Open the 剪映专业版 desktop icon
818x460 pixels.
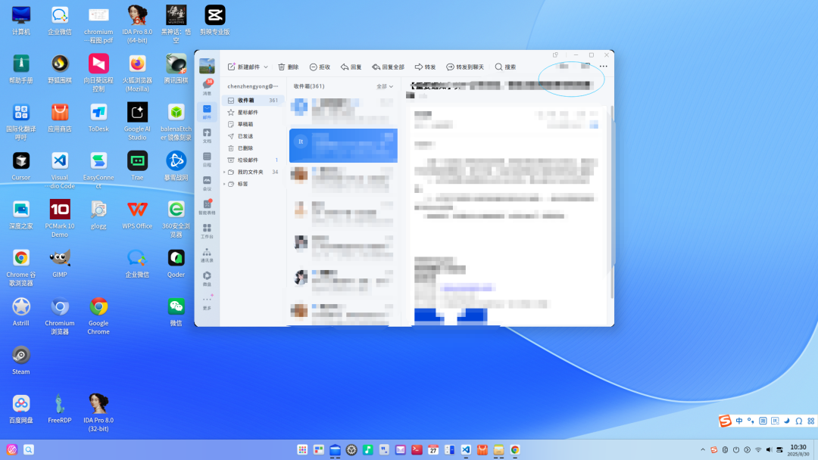(x=214, y=21)
